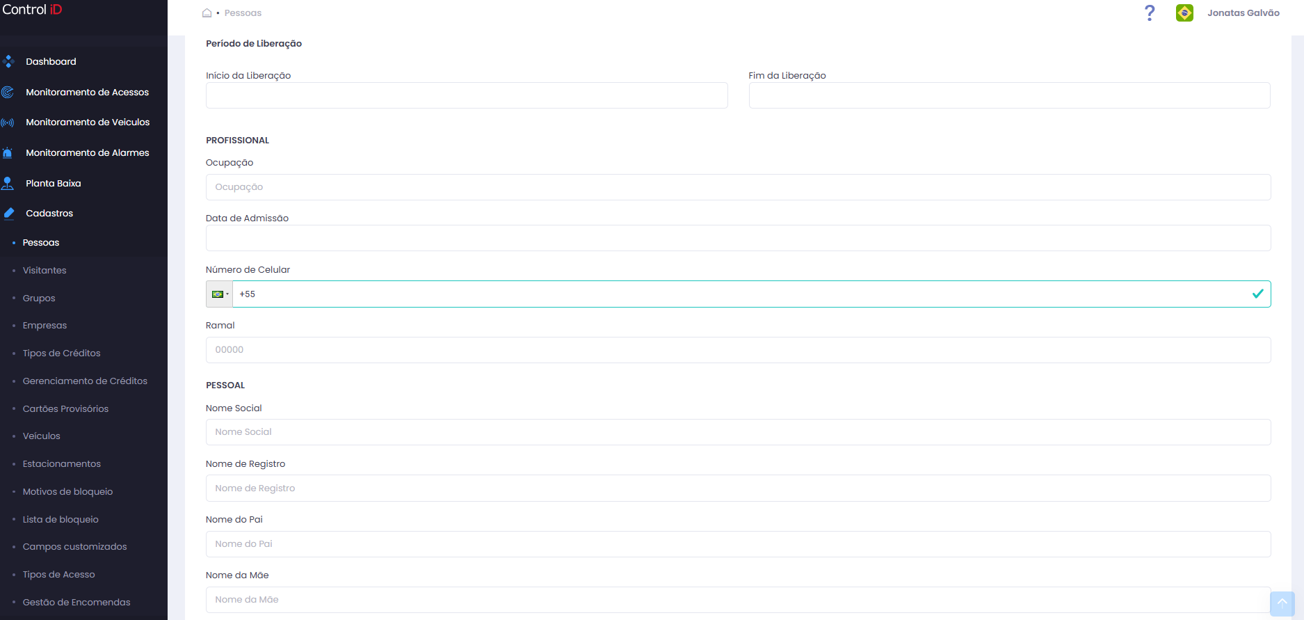Focus the Ocupação input field
1304x620 pixels.
point(738,187)
